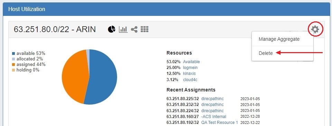
Task: Open the Available resource link
Action: tap(191, 62)
